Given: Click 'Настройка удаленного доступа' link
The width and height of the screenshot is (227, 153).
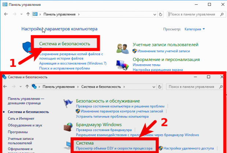Looking at the screenshot, I should tap(189, 148).
